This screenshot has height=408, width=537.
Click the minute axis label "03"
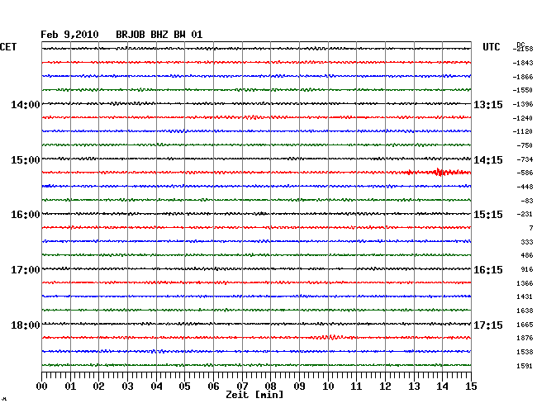pos(127,387)
